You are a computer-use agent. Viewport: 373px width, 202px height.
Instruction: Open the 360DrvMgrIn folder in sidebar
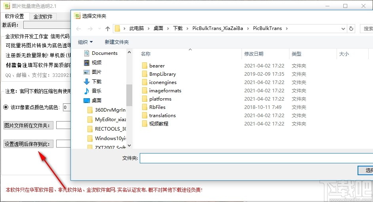click(x=107, y=110)
